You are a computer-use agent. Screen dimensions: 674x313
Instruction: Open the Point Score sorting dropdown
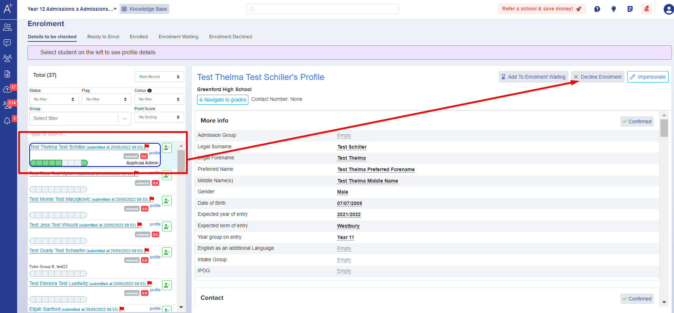pyautogui.click(x=159, y=117)
